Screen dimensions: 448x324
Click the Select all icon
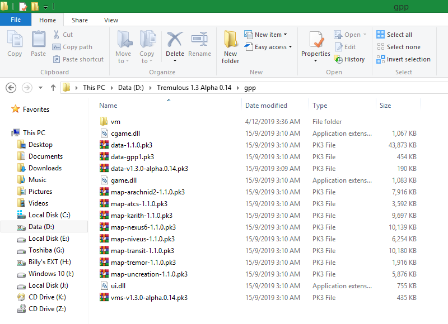(x=381, y=35)
